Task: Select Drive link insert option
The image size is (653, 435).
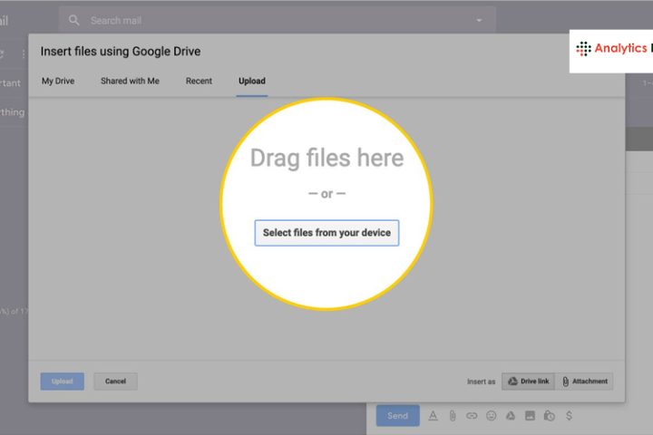Action: [x=529, y=382]
